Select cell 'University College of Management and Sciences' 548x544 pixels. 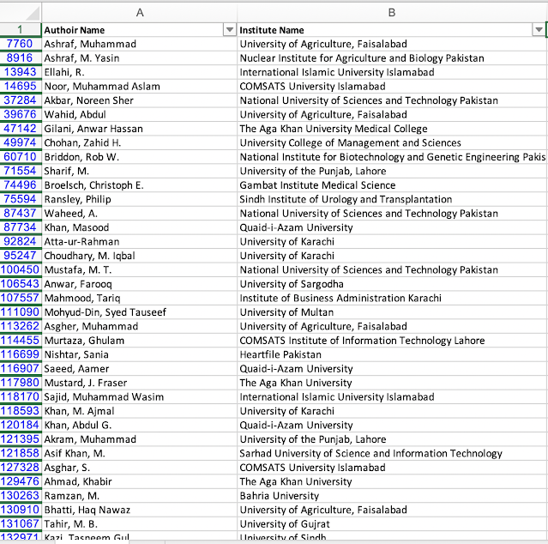[392, 142]
